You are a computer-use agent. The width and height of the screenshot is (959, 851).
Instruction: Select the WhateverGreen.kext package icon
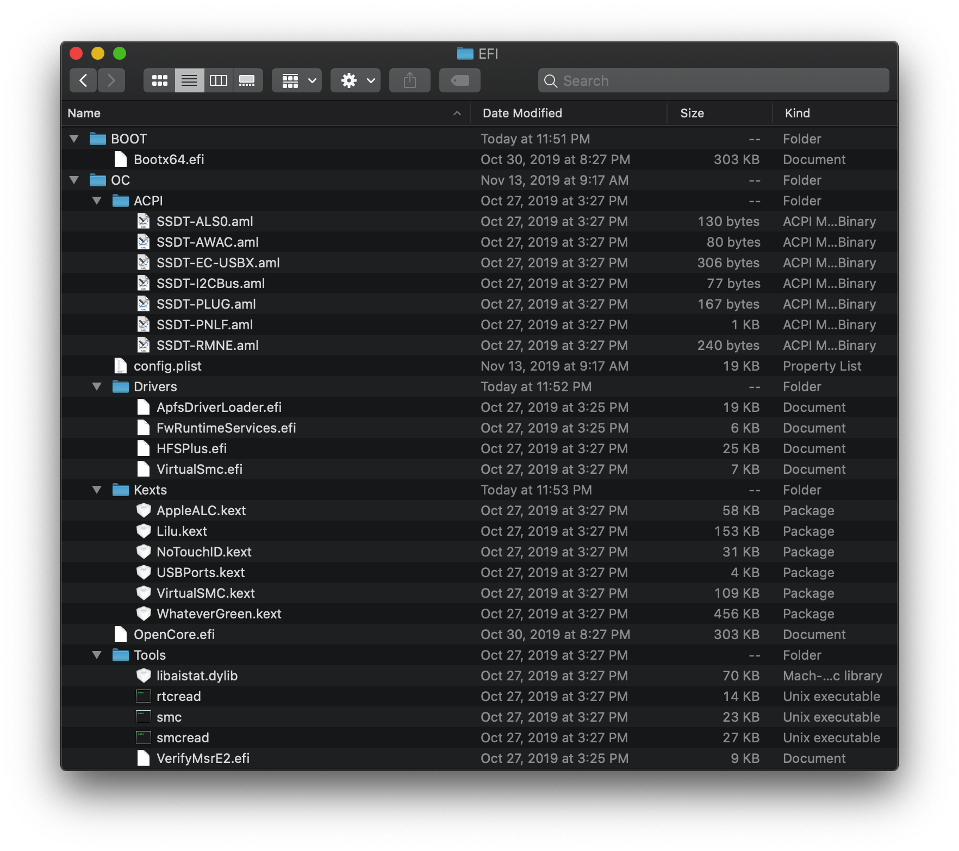pos(144,614)
